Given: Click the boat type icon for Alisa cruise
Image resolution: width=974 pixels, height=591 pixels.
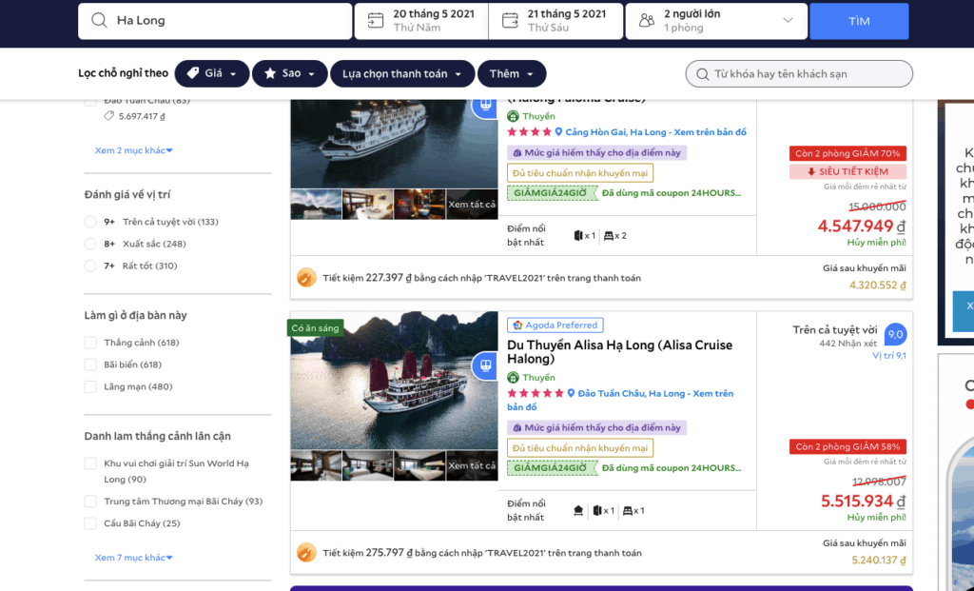Looking at the screenshot, I should [513, 377].
